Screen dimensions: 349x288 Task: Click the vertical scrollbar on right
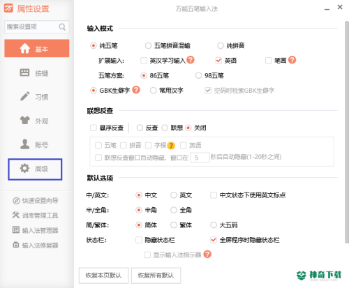[347, 132]
